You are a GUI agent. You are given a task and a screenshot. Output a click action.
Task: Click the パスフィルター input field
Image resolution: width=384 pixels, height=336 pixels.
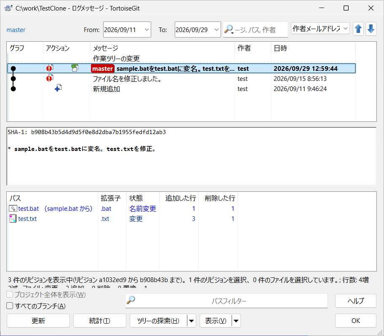tap(227, 301)
